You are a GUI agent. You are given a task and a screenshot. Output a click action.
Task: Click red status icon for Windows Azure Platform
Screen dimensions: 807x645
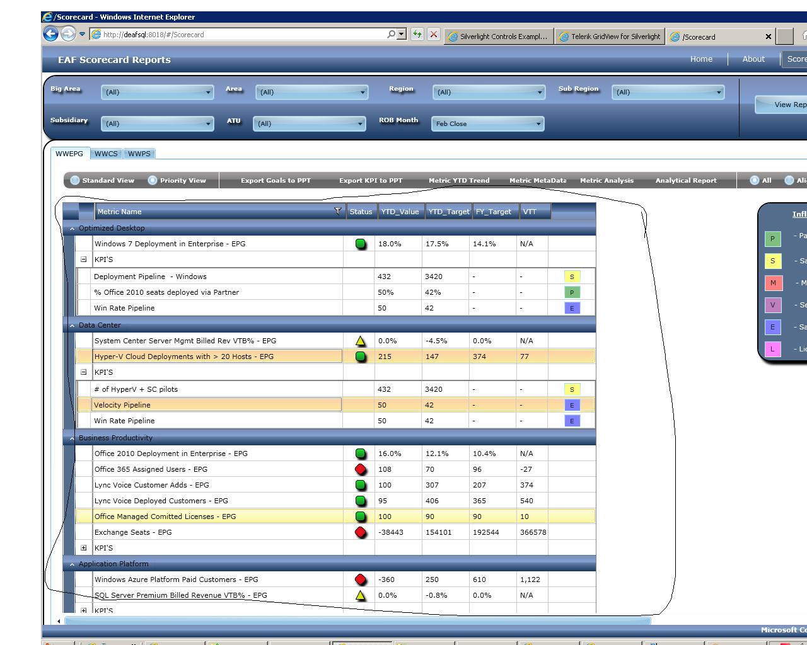(x=361, y=579)
